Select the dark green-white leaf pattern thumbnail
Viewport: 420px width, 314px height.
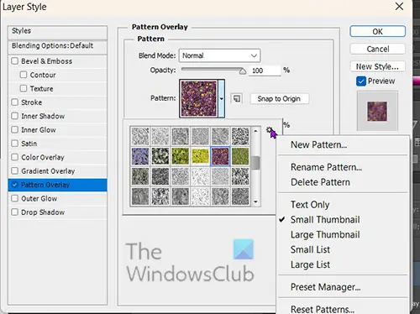tap(160, 156)
